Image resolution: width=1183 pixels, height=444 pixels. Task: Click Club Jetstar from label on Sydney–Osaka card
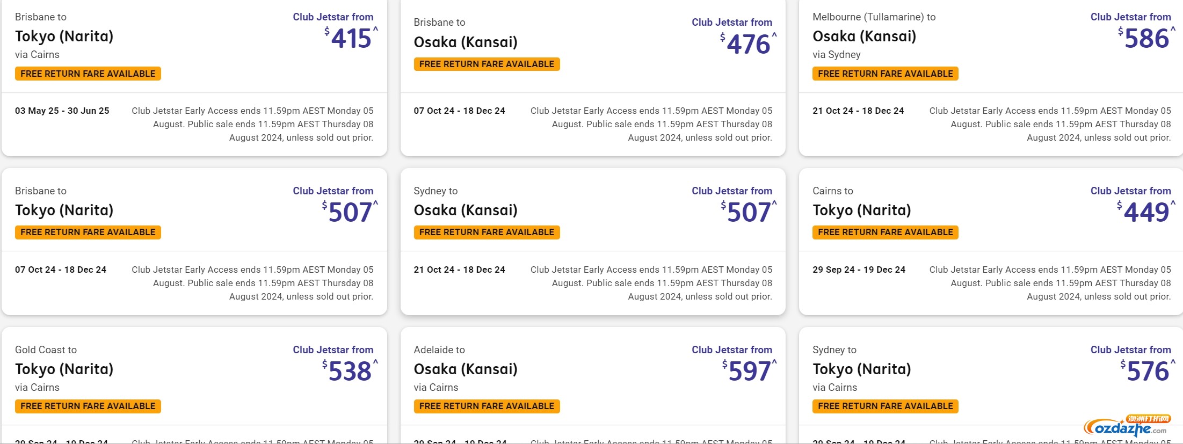pos(732,191)
